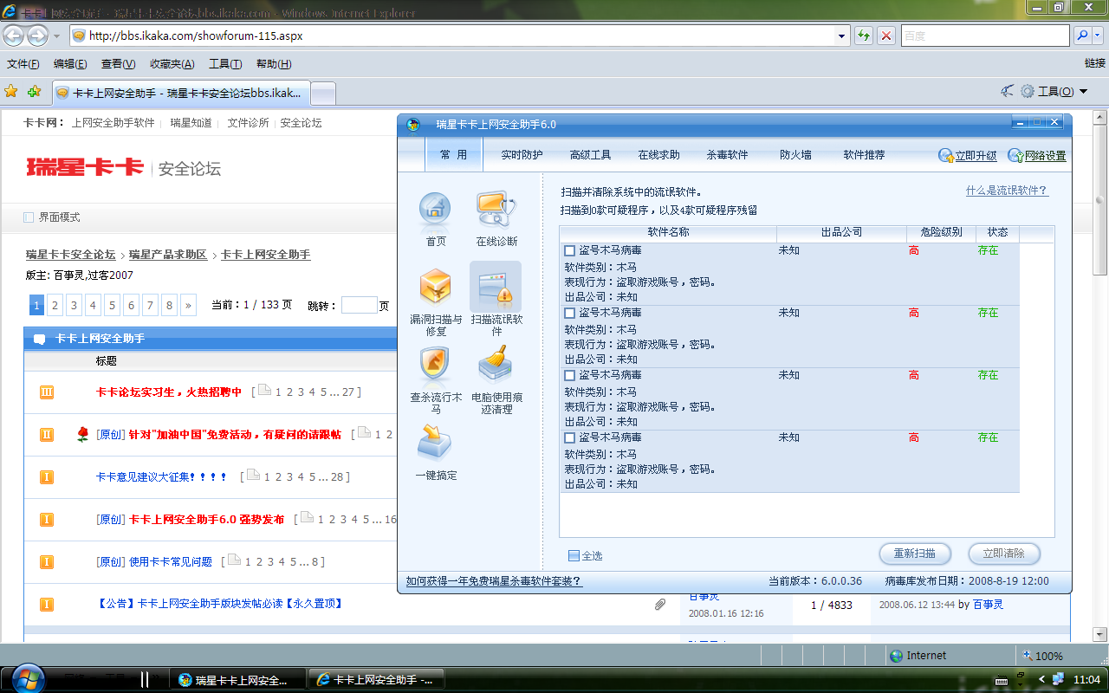Refresh the page in Internet Explorer
This screenshot has height=693, width=1109.
pos(864,36)
